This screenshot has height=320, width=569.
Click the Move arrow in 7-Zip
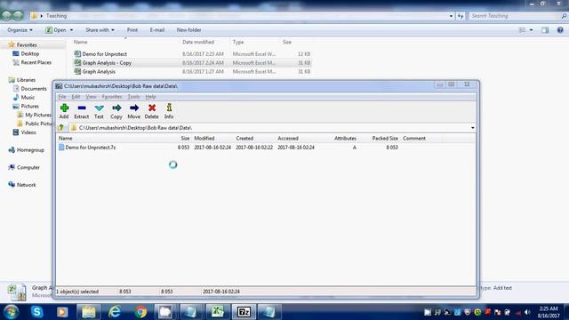click(133, 111)
